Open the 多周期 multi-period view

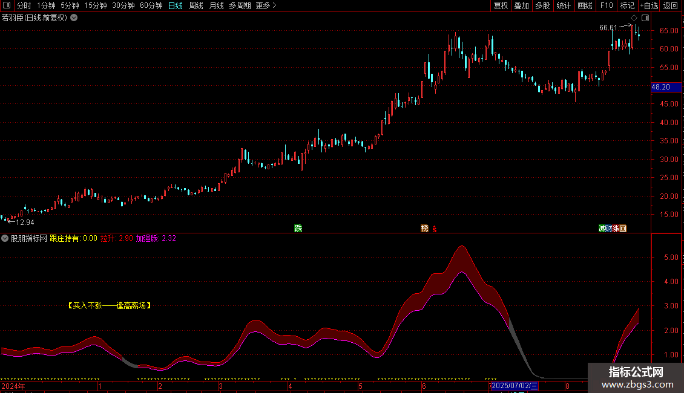pyautogui.click(x=240, y=5)
